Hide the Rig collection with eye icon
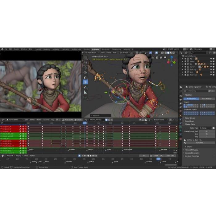 coord(211,58)
